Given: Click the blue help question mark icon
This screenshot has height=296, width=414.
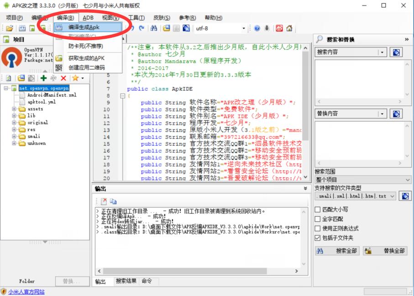Looking at the screenshot, I should click(257, 28).
